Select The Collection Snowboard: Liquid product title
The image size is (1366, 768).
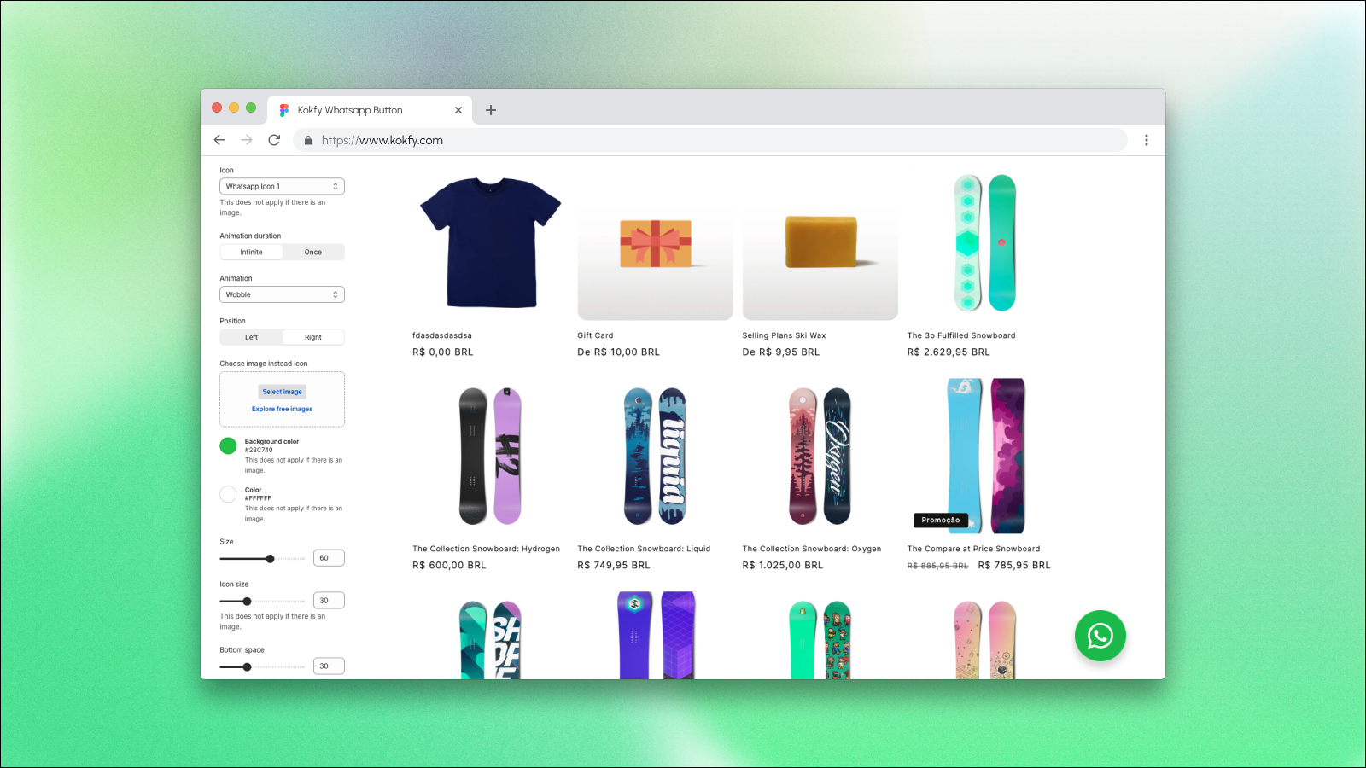coord(644,548)
